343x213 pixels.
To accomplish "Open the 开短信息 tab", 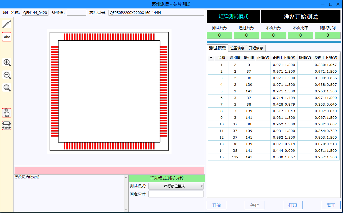I will pos(256,48).
